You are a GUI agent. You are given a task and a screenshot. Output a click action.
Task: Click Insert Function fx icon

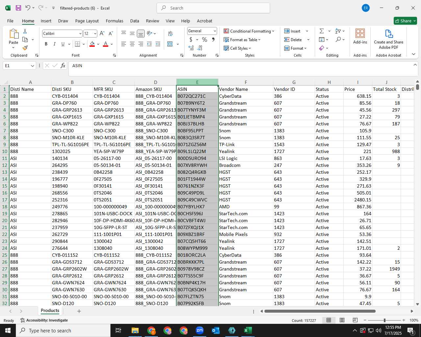pos(63,65)
